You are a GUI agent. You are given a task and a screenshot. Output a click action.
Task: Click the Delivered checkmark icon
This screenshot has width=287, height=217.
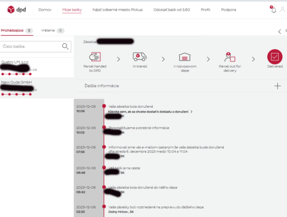click(x=275, y=57)
